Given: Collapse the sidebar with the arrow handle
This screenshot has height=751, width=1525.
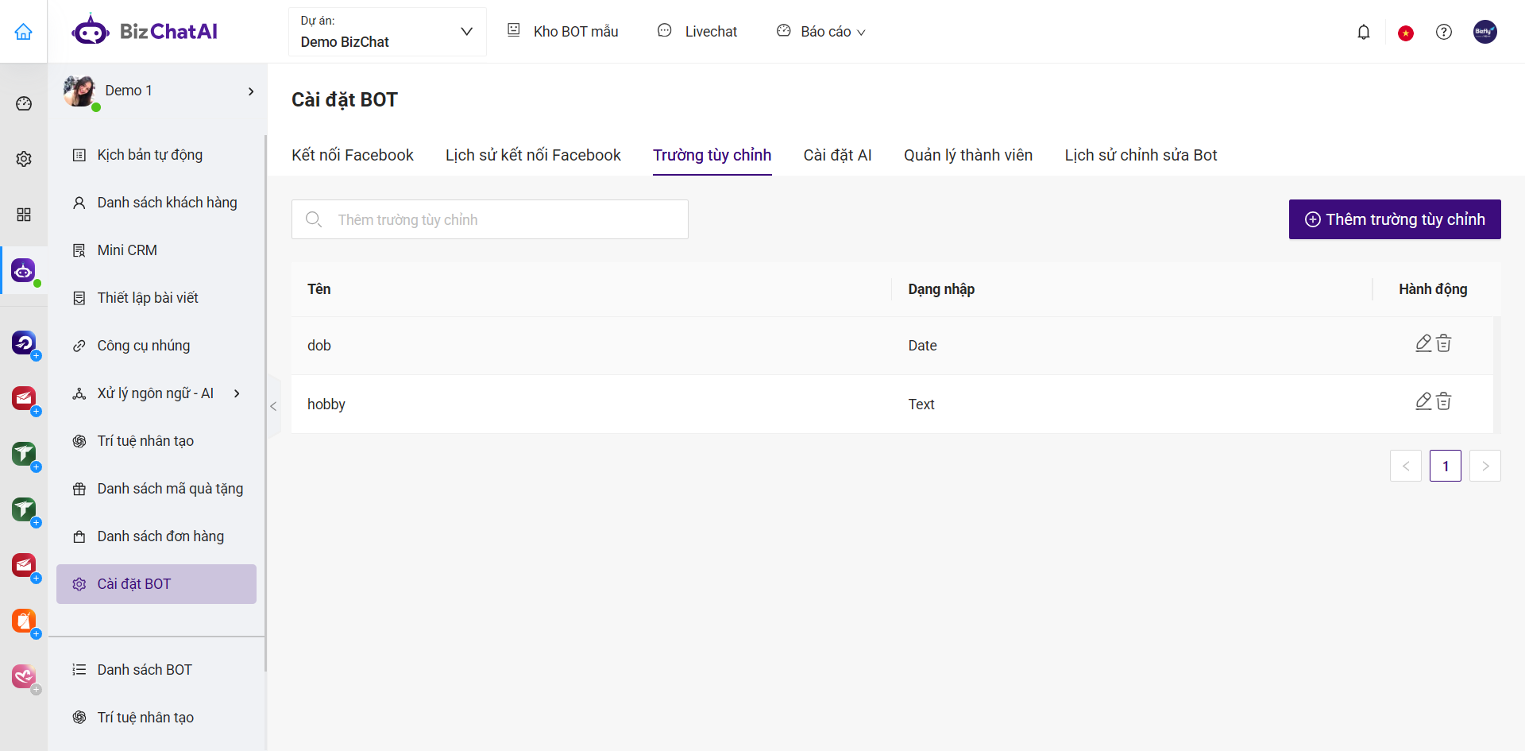Looking at the screenshot, I should pos(273,406).
